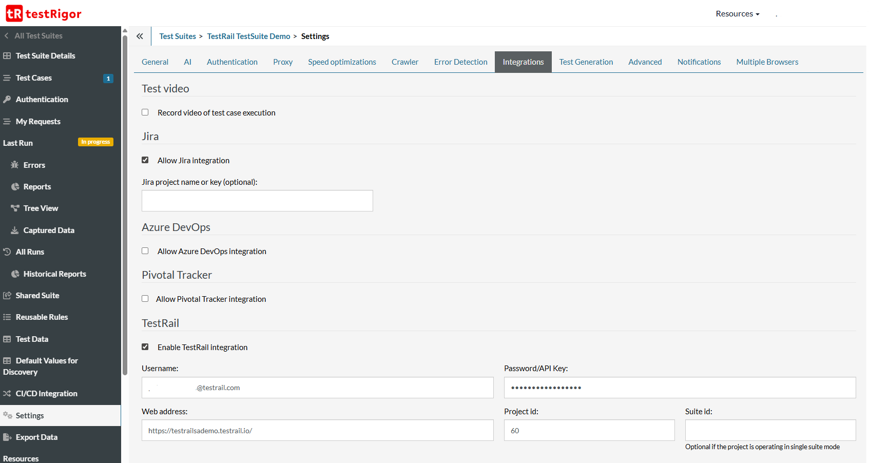
Task: Switch to the AI tab
Action: (x=187, y=62)
